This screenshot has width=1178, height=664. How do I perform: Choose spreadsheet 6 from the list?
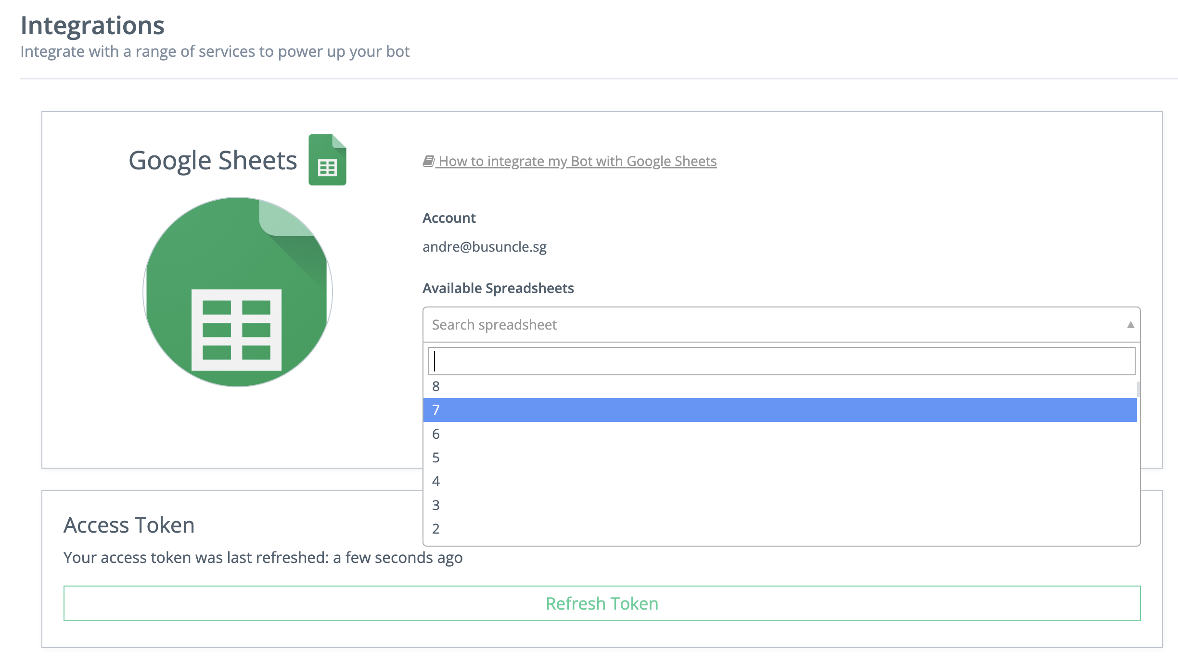pos(780,434)
